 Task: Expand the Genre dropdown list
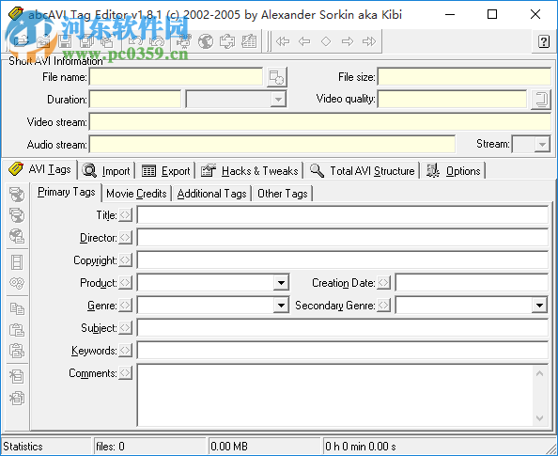281,306
